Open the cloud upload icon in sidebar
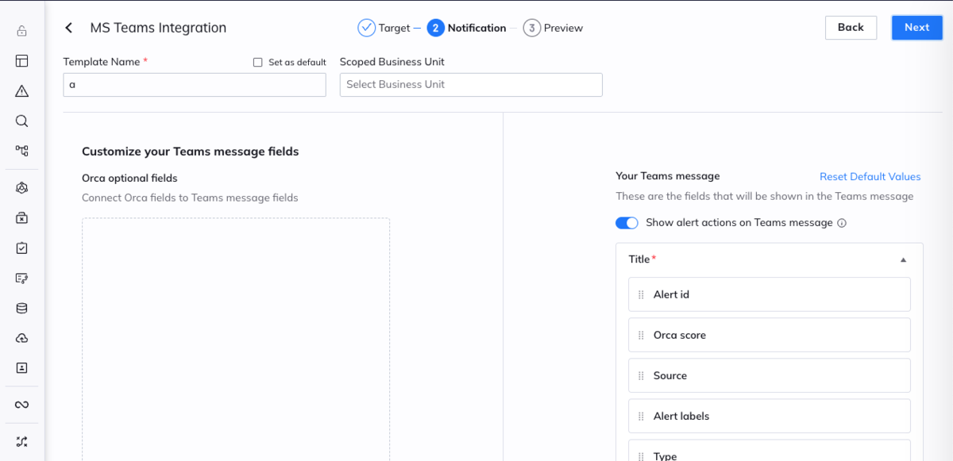The height and width of the screenshot is (461, 953). (x=22, y=338)
